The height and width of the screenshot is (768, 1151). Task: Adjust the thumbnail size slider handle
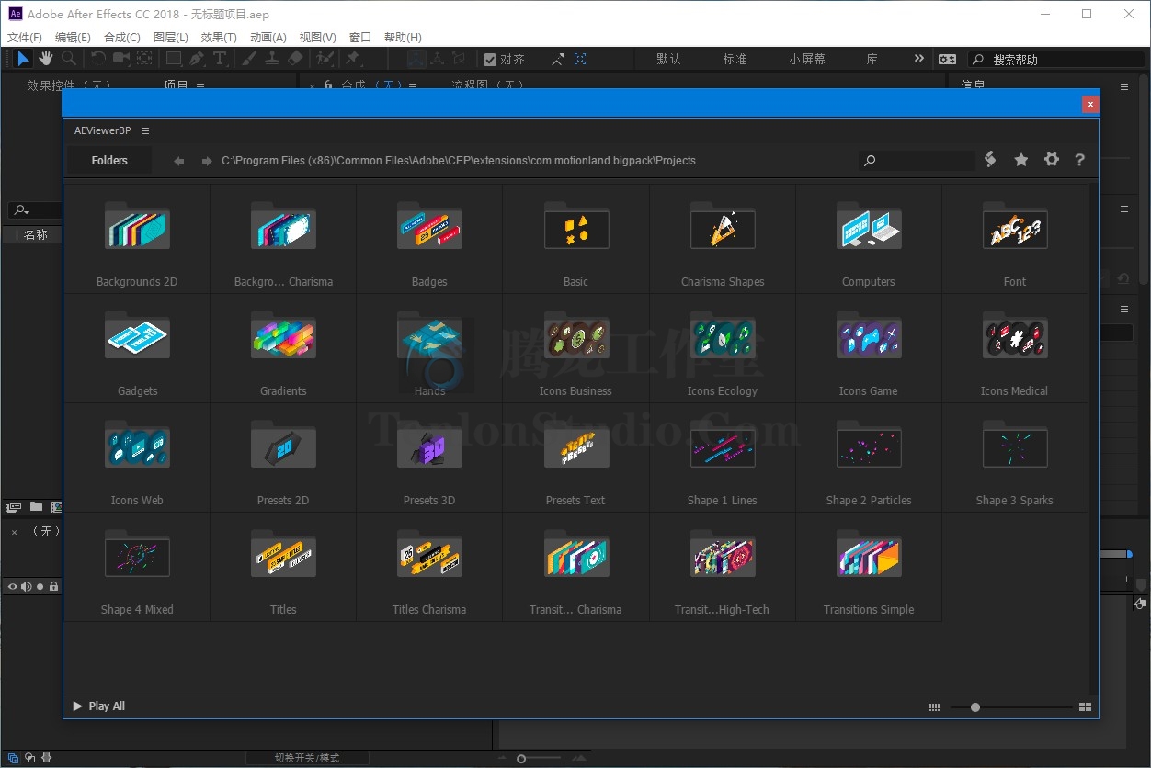975,707
